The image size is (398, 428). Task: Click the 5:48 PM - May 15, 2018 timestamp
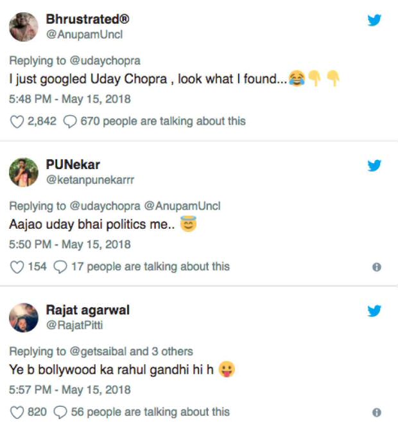[x=70, y=99]
